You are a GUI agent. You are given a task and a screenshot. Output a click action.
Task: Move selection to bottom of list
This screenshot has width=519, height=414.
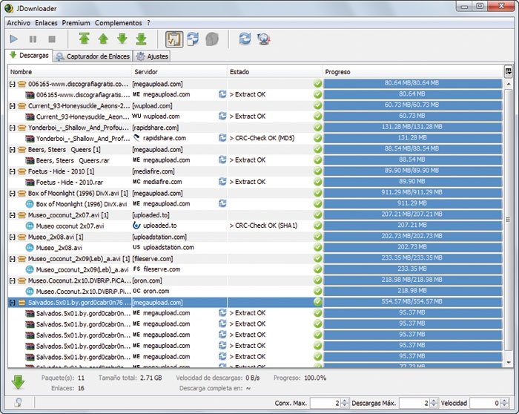(141, 39)
